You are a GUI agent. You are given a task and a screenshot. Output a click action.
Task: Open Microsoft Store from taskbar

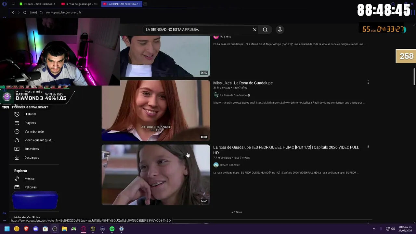[45, 229]
